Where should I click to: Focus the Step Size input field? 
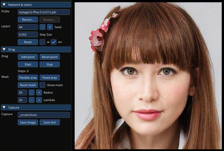(x=28, y=35)
